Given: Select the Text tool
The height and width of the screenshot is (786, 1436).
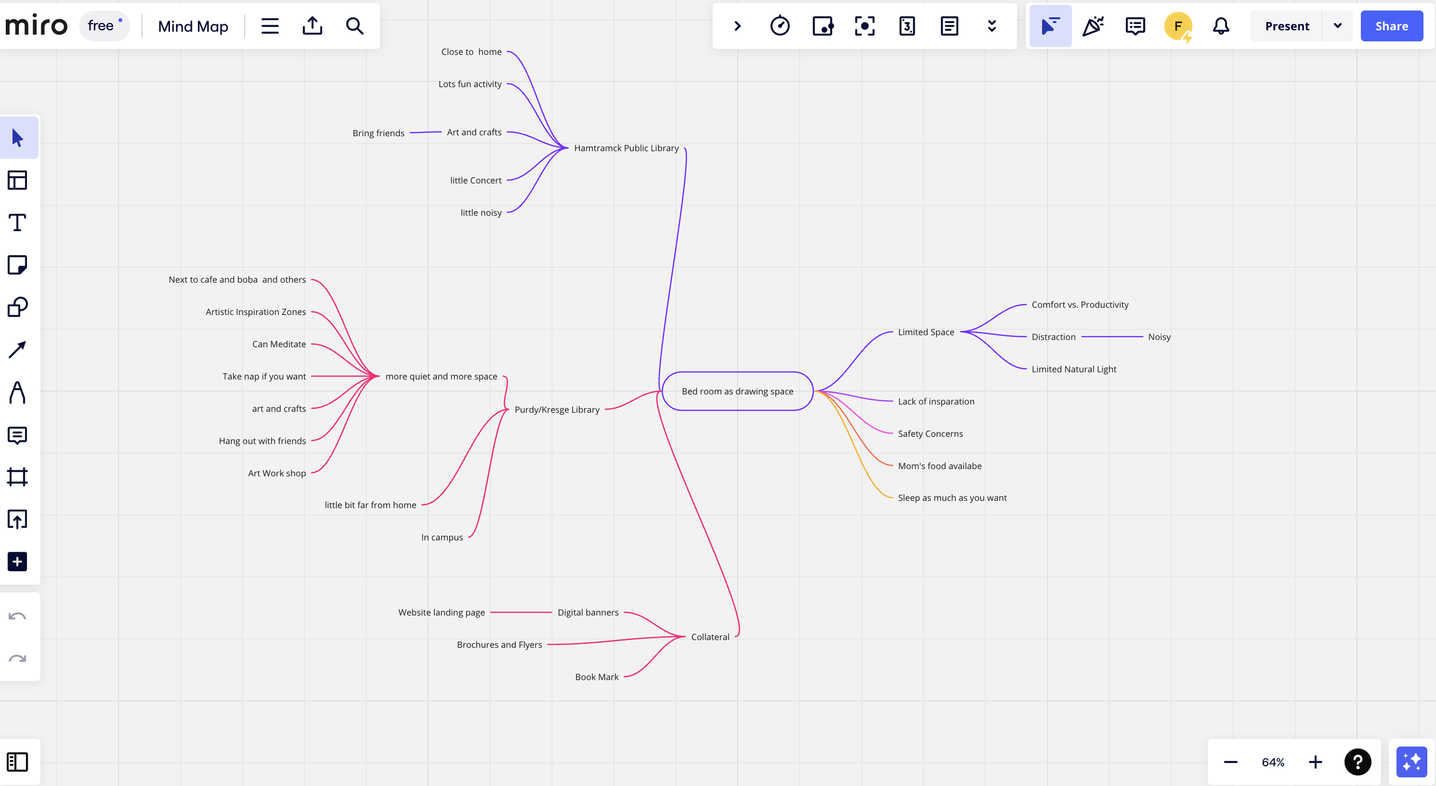Looking at the screenshot, I should (17, 222).
